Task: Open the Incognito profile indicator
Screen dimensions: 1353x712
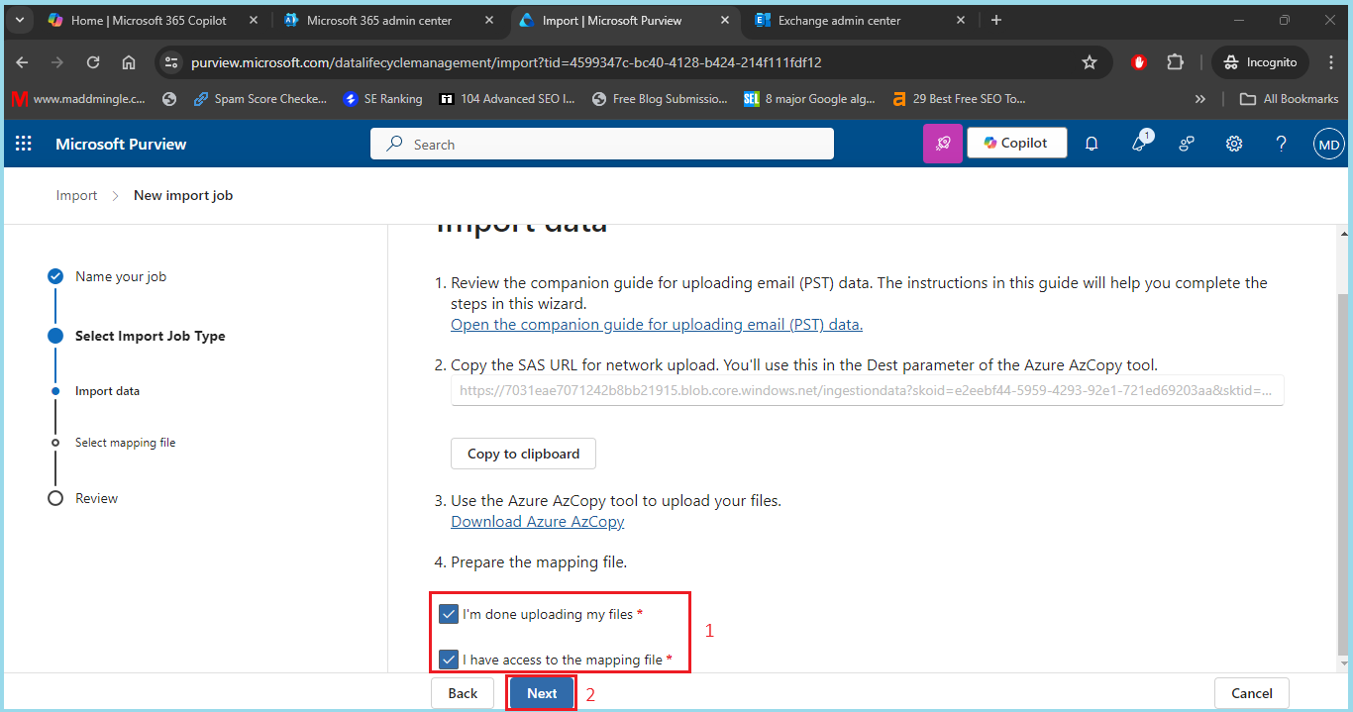Action: (x=1260, y=62)
